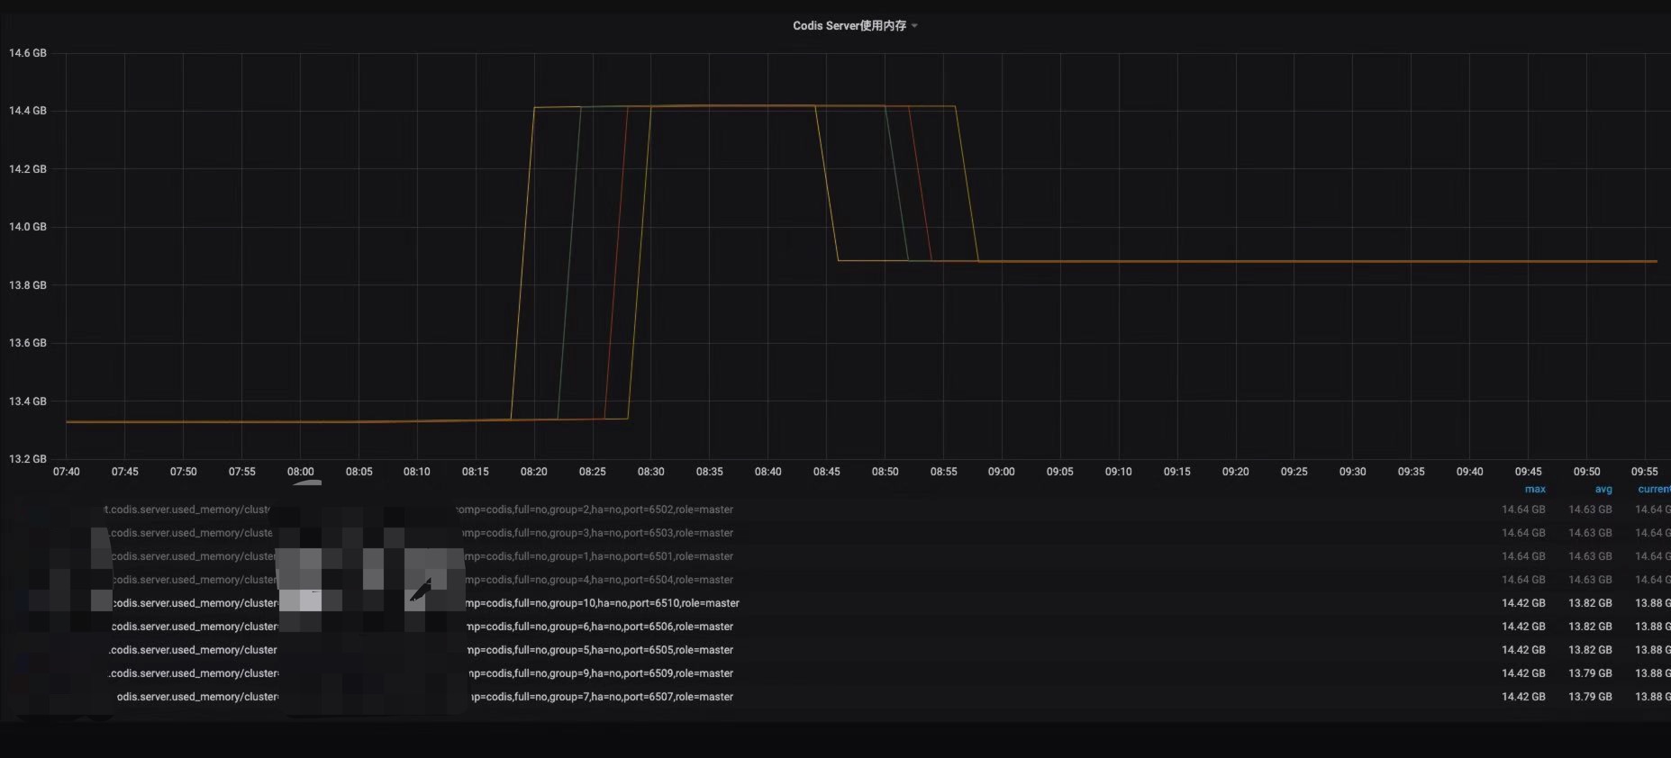The width and height of the screenshot is (1671, 758).
Task: Click avg value 13.79 GB in port=6509 row
Action: 1590,673
